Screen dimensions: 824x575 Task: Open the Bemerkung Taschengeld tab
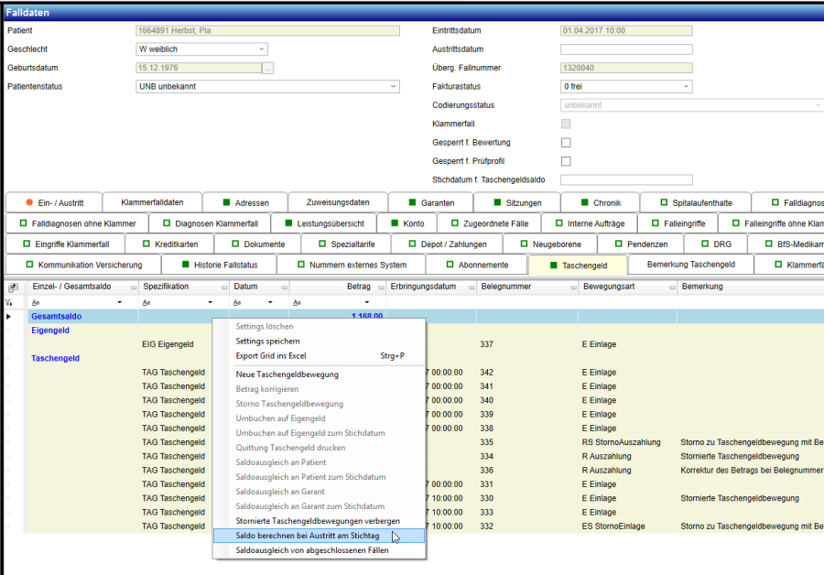(x=690, y=265)
